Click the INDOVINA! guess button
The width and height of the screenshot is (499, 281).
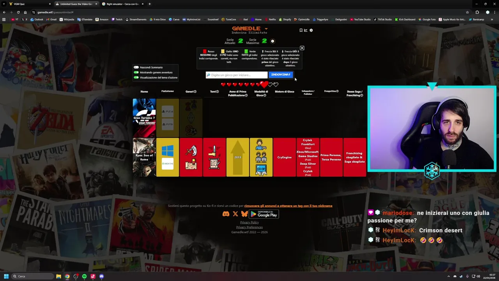281,75
